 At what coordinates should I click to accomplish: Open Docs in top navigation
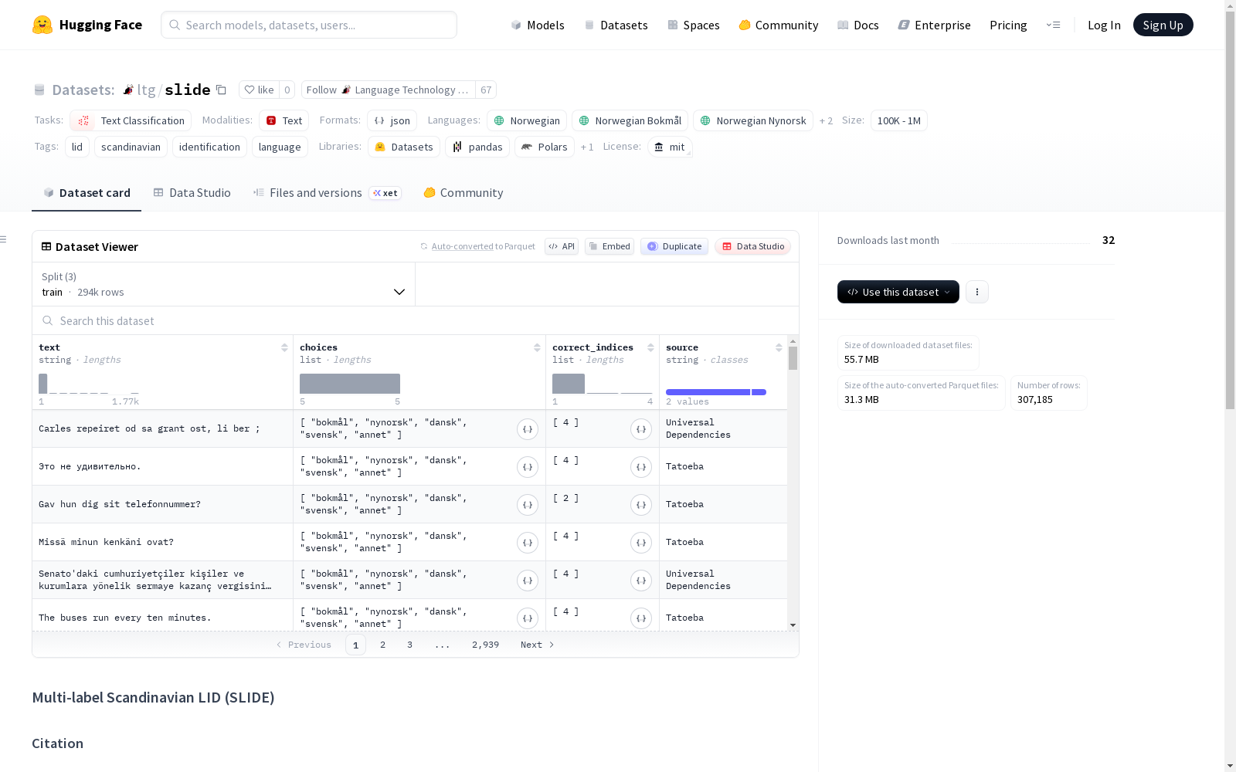[858, 25]
